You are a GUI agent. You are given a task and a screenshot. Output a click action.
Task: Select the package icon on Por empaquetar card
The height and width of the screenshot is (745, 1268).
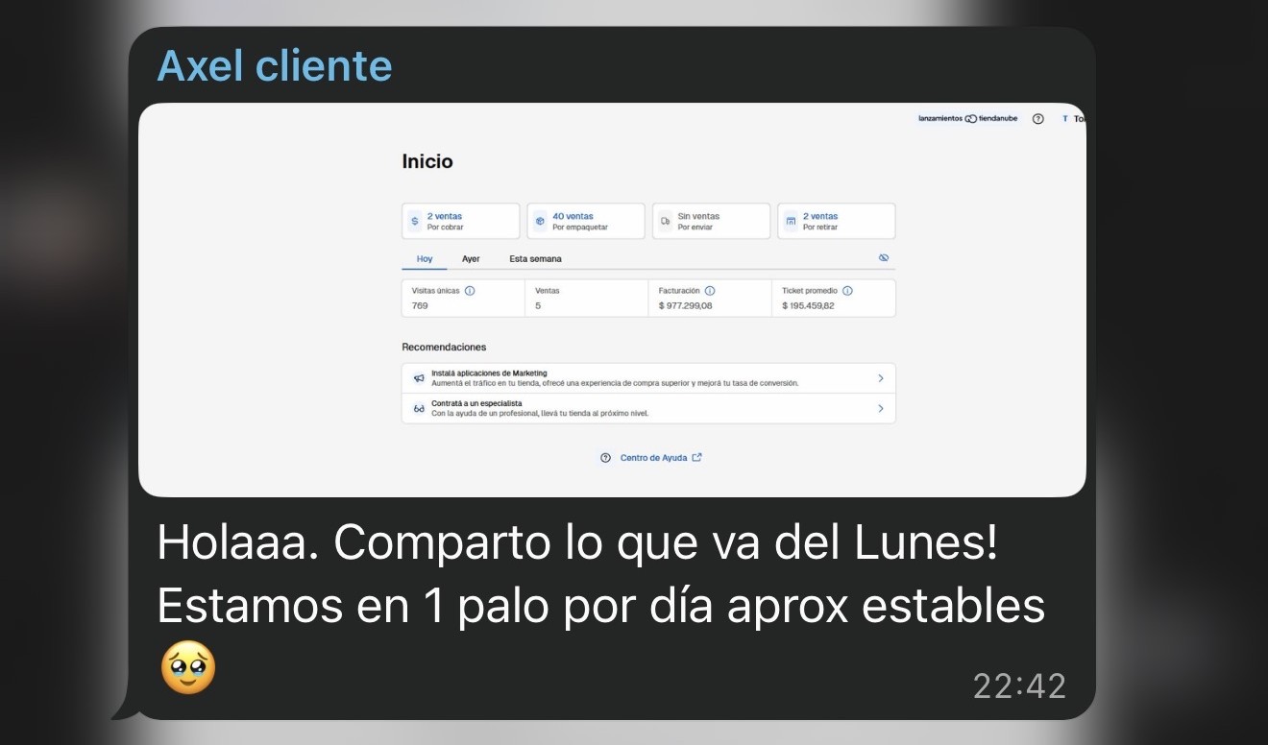pyautogui.click(x=539, y=220)
